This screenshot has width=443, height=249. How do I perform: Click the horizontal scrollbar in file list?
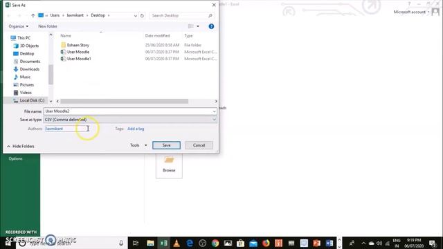coord(125,101)
